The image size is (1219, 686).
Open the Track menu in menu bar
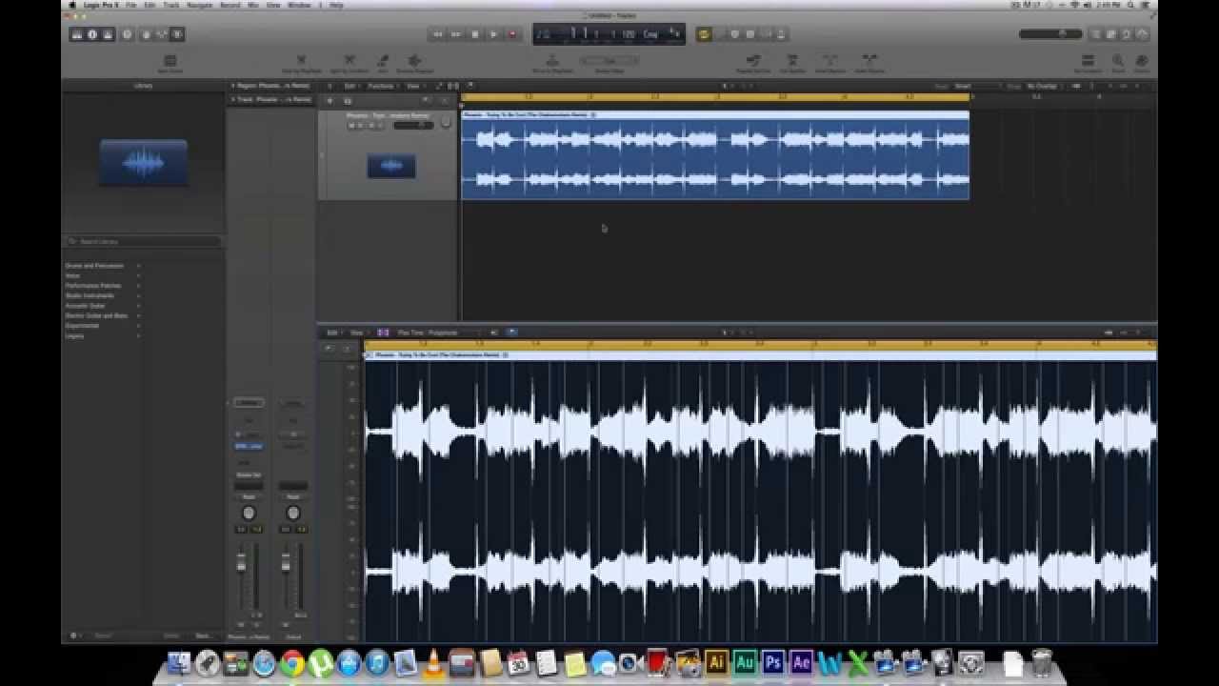pyautogui.click(x=171, y=5)
